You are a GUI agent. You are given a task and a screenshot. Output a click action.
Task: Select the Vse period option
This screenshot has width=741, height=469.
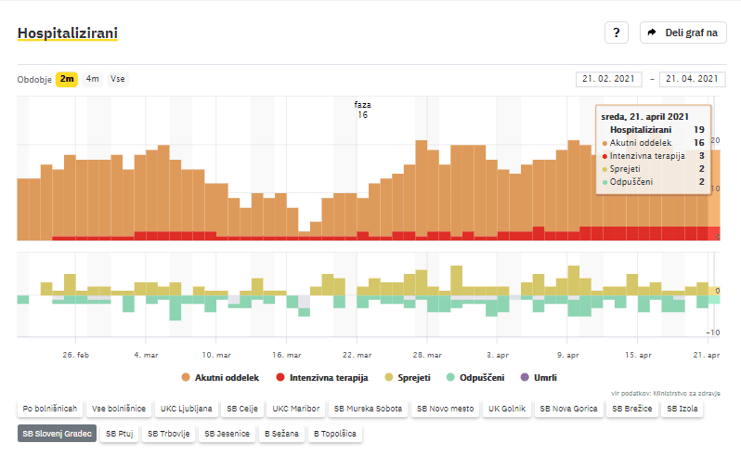(118, 79)
